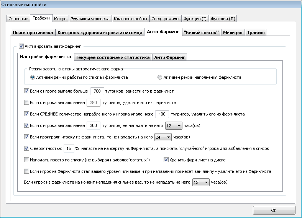Click the 400 тугриков average field
302x218 pixels.
(x=162, y=114)
